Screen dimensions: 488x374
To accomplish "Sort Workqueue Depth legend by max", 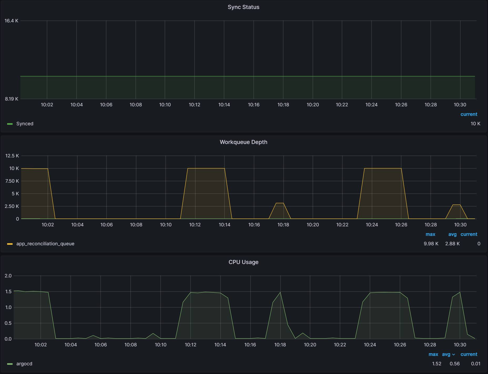I will click(x=430, y=234).
